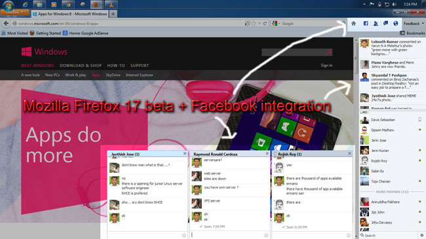Open chat with Jijo John

(391, 212)
